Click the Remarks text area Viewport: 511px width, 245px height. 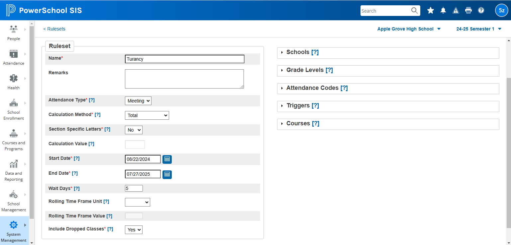click(x=184, y=79)
